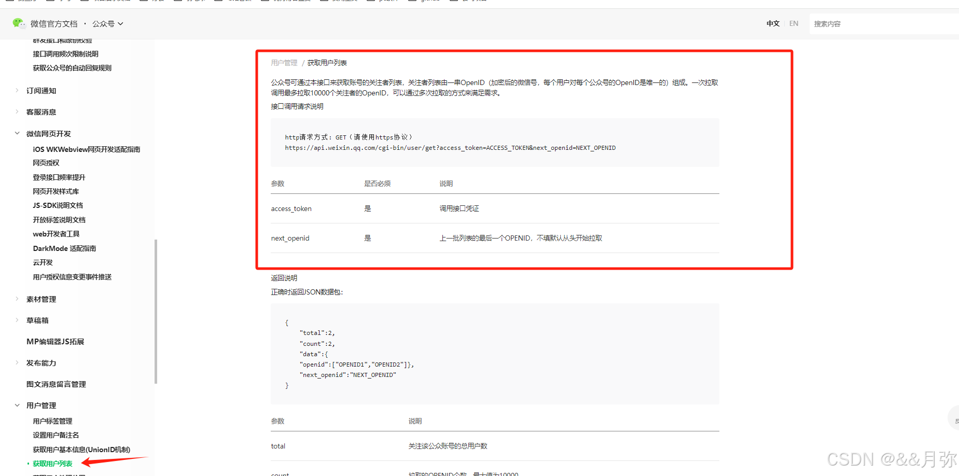The height and width of the screenshot is (476, 959).
Task: Open 登录接口频率提升 page
Action: [x=59, y=177]
